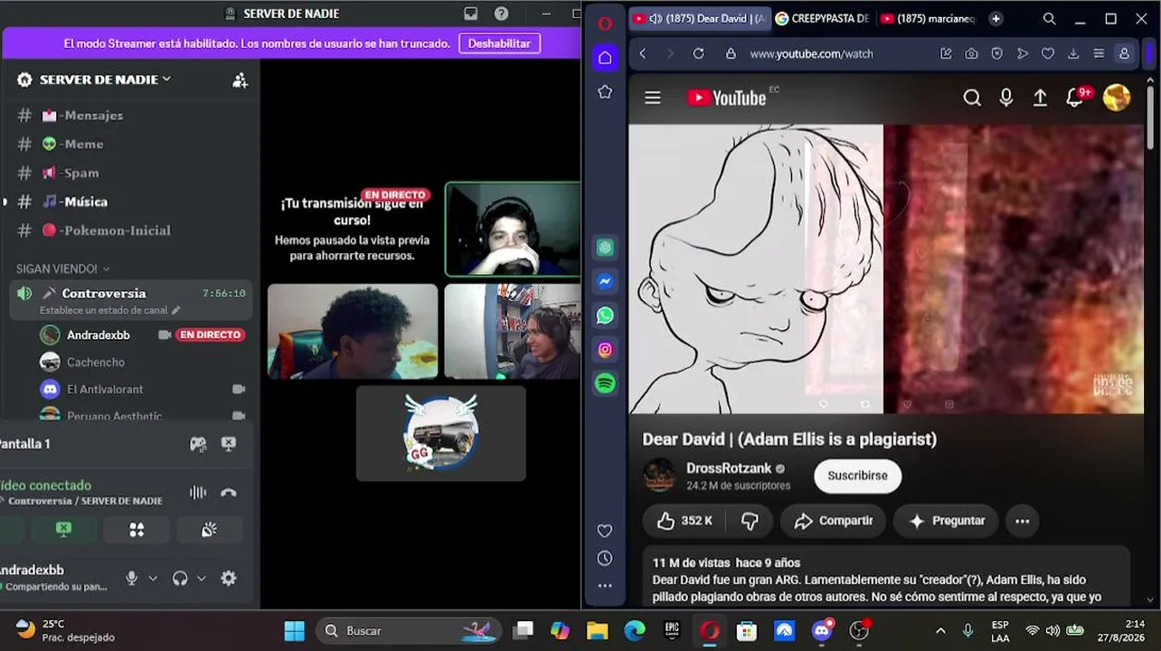Screen dimensions: 1161x651
Task: Collapse the SIGAN VIENDO! category
Action: [x=62, y=269]
